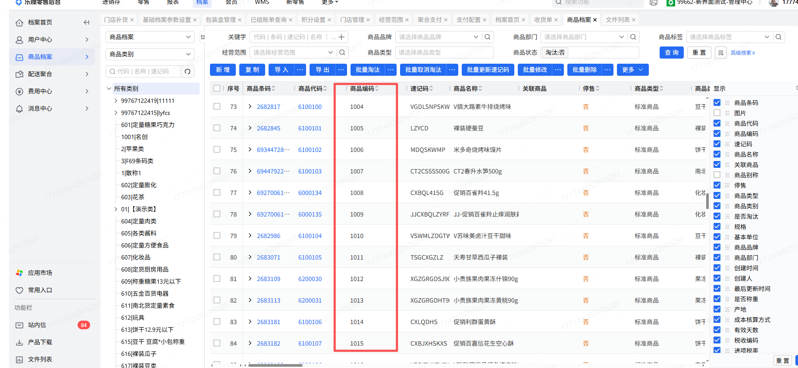Select the checkbox for row 80
This screenshot has height=368, width=798.
click(217, 257)
